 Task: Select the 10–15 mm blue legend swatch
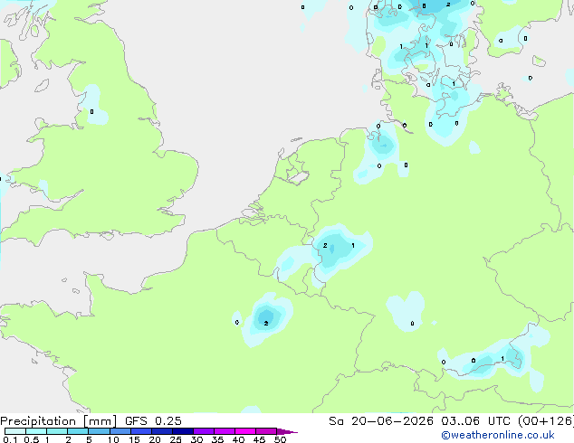[120, 431]
